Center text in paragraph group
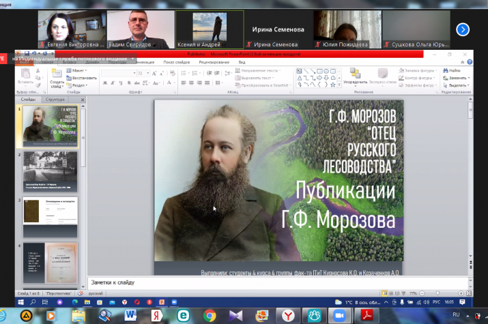Screen dimensions: 488x324 click(x=191, y=83)
